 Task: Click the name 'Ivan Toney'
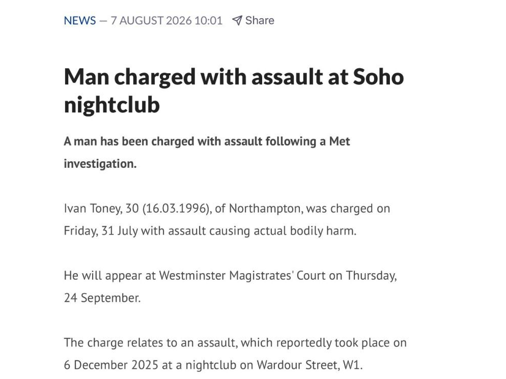[x=93, y=209]
